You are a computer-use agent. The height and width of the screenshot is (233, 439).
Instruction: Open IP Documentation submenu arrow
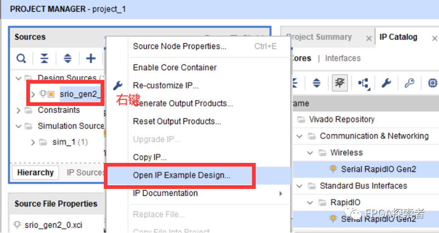[x=281, y=193]
